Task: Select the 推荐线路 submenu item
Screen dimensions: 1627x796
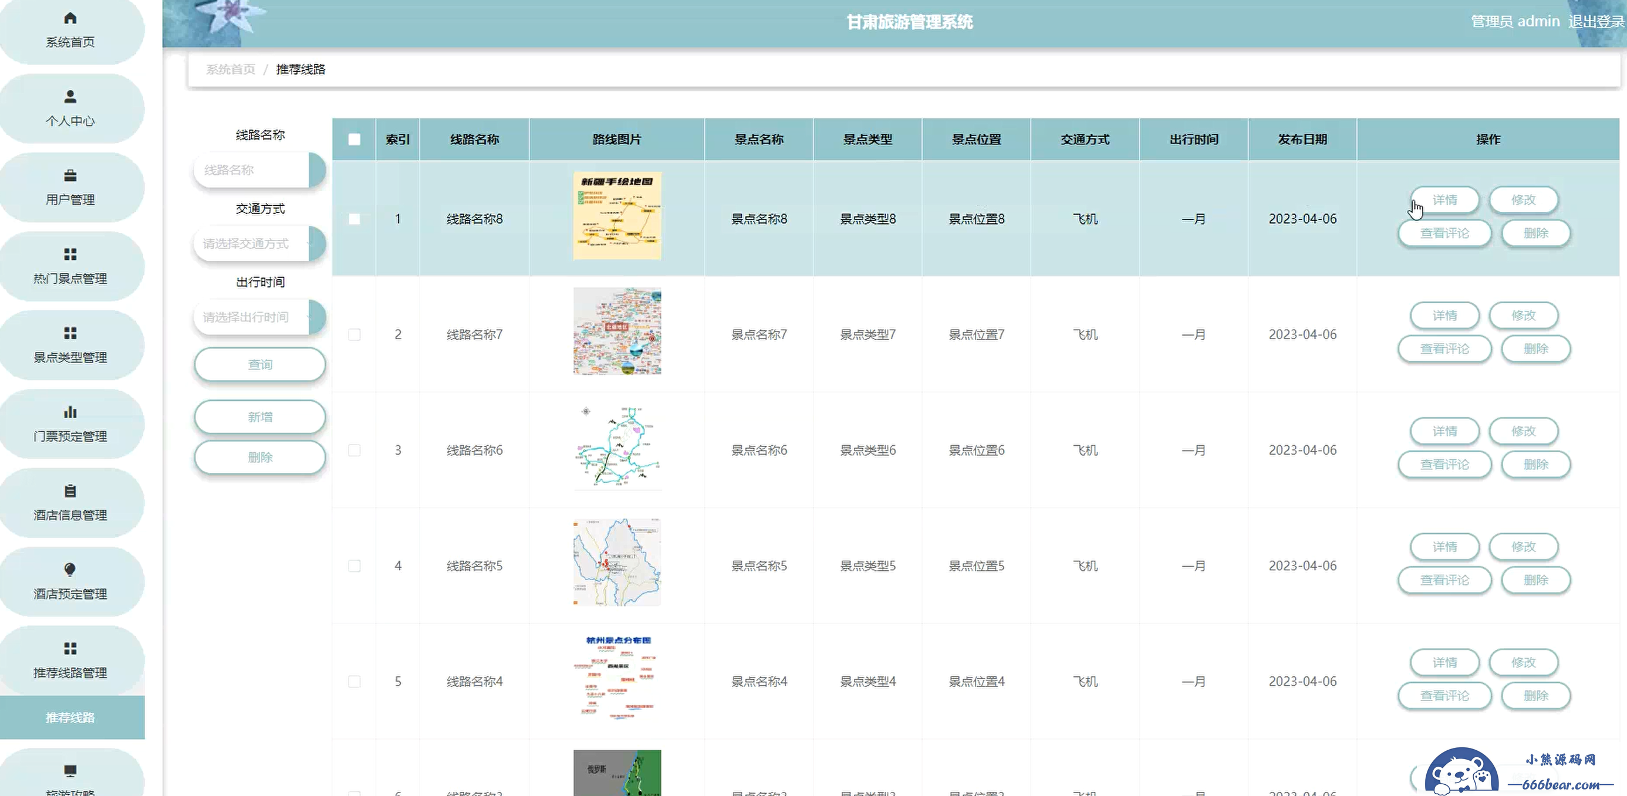Action: point(72,717)
